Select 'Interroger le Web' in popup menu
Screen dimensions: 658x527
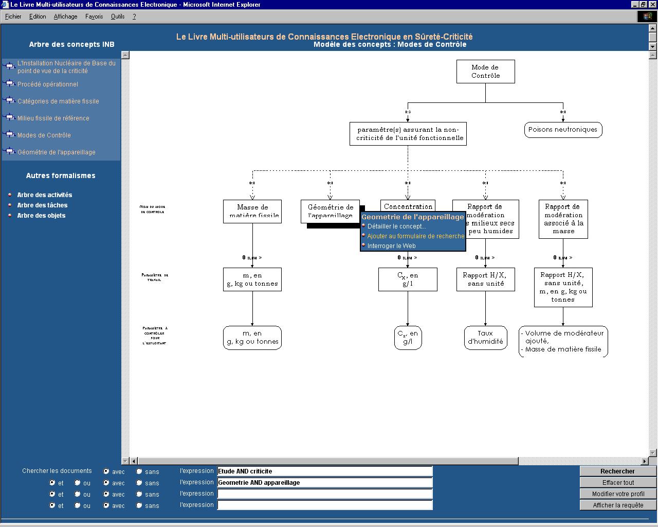pos(391,246)
